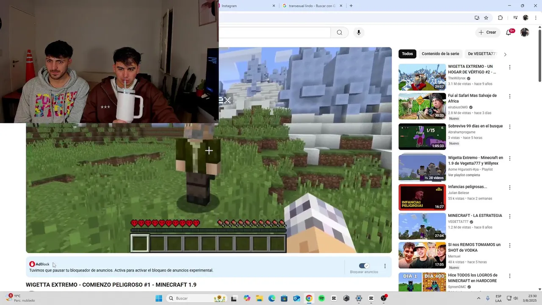Open options menu for 'Sobrevive 99 días' video
Viewport: 542px width, 305px height.
click(x=510, y=127)
